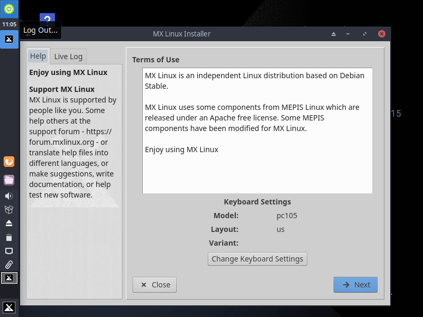Click the framed MX icon in tray
The image size is (423, 317).
[9, 278]
